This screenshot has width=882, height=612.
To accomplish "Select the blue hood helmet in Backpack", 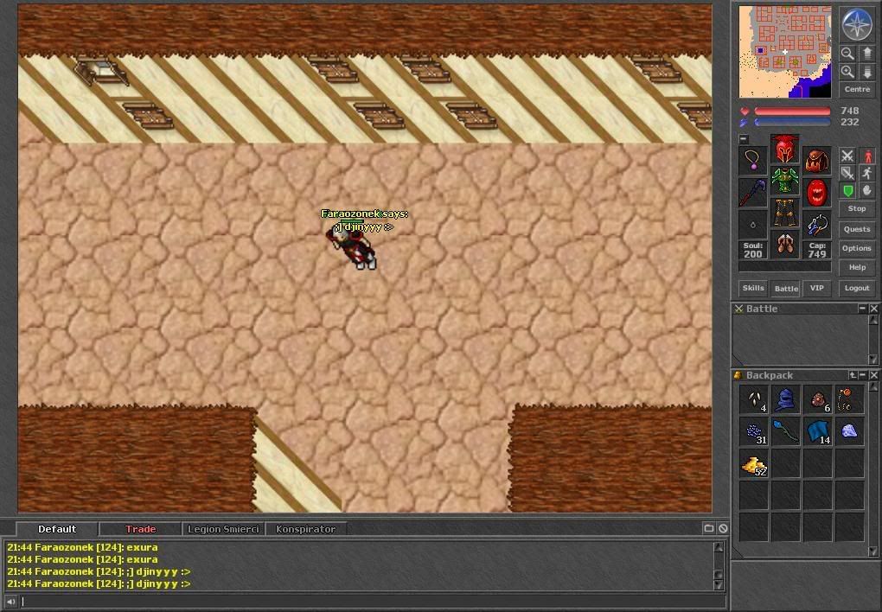I will [x=785, y=399].
